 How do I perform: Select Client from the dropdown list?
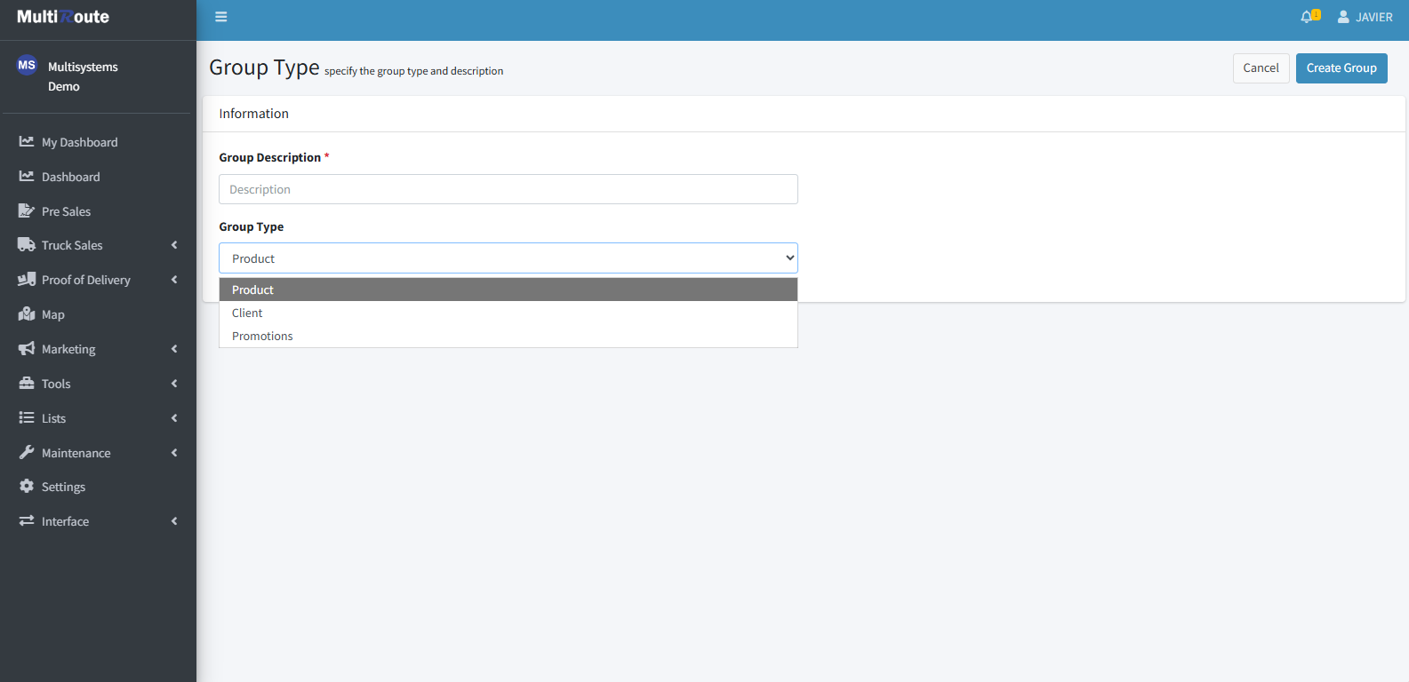(247, 313)
